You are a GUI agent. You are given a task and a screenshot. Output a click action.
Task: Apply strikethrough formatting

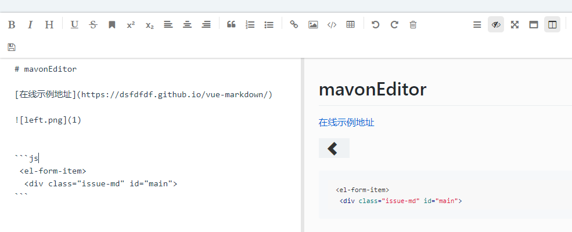tap(93, 25)
